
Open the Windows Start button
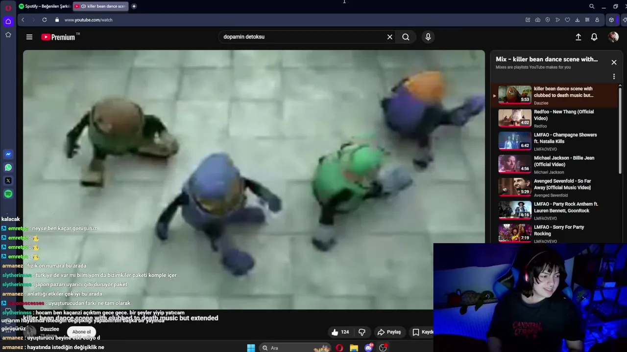[x=251, y=348]
